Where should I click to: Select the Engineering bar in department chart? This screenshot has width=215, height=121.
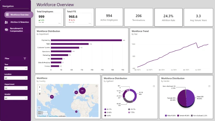tap(86, 40)
